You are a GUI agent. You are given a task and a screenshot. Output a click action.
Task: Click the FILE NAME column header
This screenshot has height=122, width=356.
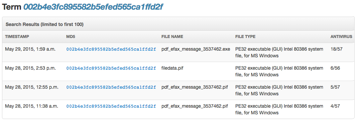[x=172, y=36]
